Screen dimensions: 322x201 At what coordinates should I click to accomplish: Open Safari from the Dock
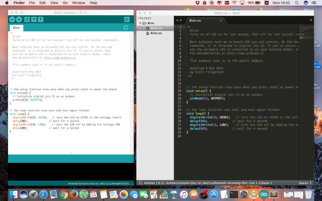[x=43, y=194]
